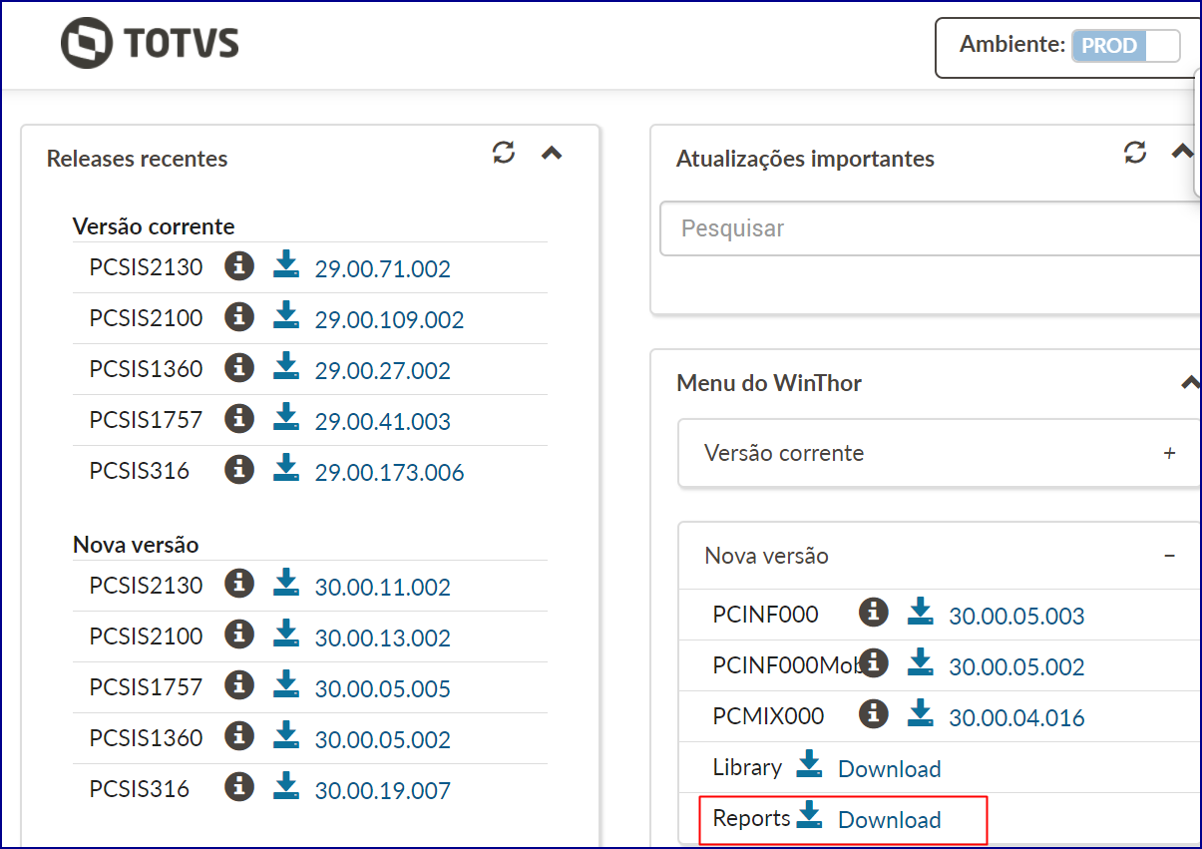Download icon for PCMIX000 30.00.04.016
1202x849 pixels.
pyautogui.click(x=920, y=713)
